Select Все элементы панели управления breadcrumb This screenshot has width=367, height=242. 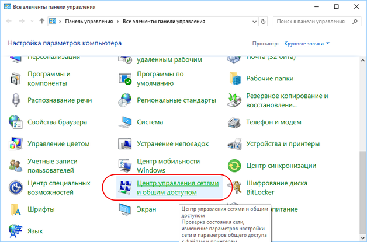coord(164,21)
